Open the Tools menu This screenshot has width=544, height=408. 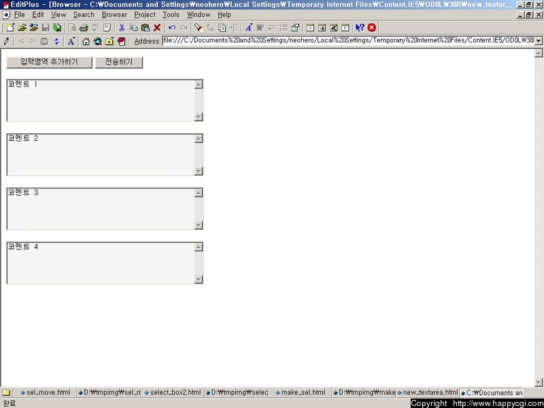pos(171,14)
